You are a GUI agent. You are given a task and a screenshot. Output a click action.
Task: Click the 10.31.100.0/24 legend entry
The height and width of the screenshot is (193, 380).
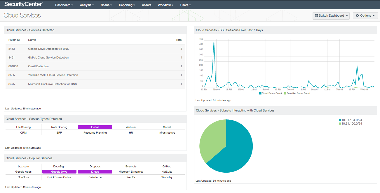[350, 124]
